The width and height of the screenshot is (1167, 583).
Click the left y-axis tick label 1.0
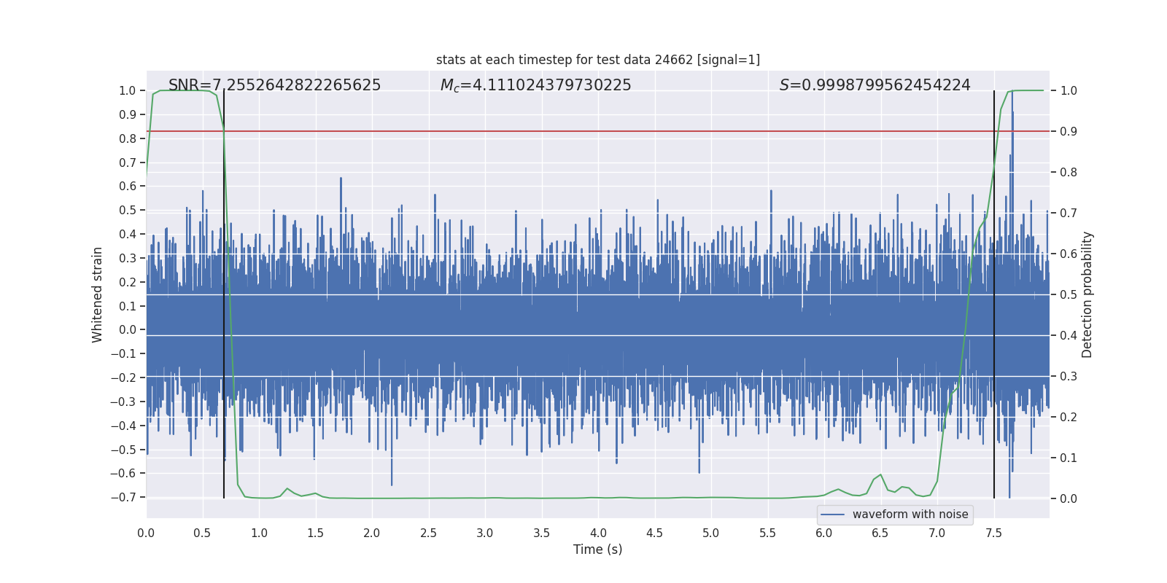coord(127,91)
